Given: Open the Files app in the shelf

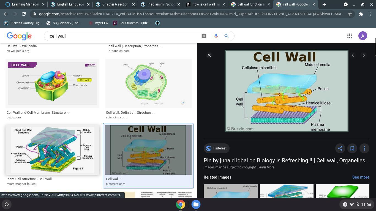Looking at the screenshot, I should [196, 204].
